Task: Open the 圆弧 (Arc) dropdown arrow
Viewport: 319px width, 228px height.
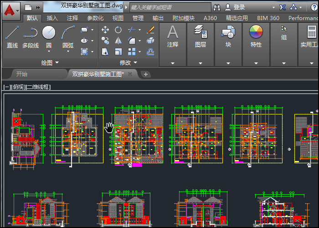Action: [x=68, y=52]
